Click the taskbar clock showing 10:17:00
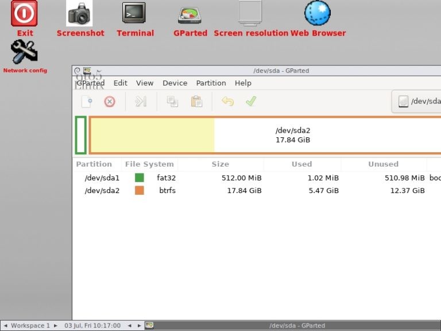This screenshot has width=441, height=331. (x=92, y=326)
